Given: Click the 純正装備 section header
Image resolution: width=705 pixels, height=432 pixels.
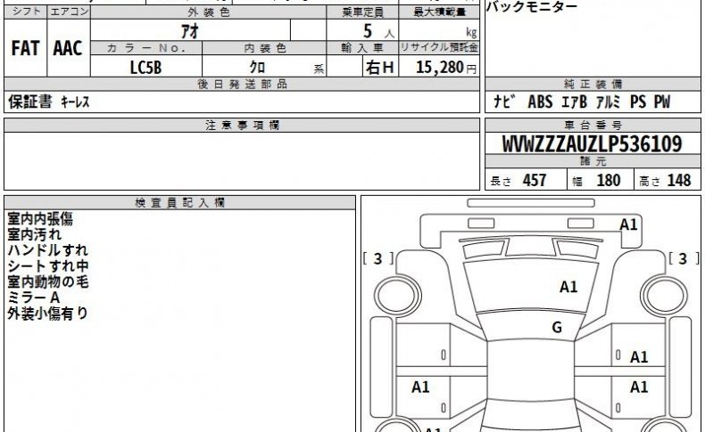Looking at the screenshot, I should pos(593,85).
